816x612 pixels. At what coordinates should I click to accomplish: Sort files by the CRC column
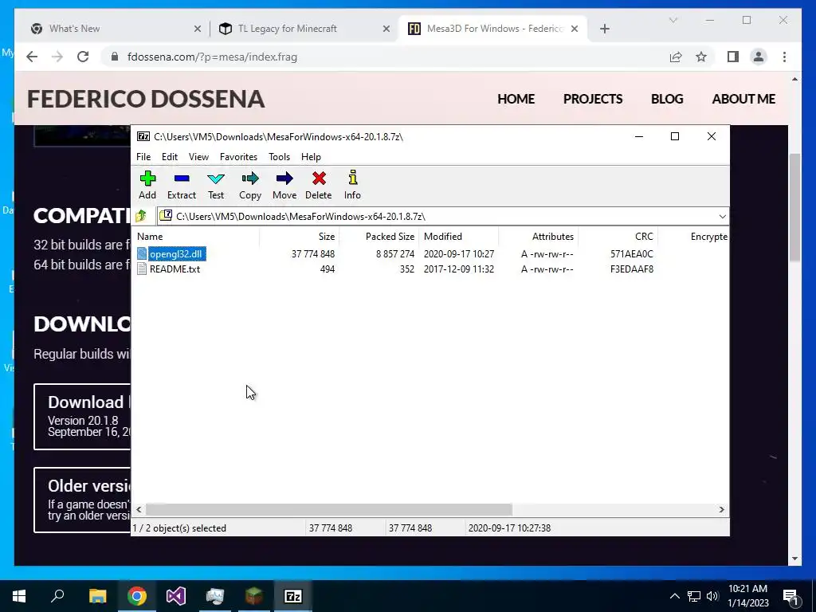click(618, 236)
